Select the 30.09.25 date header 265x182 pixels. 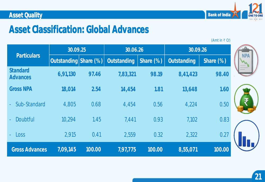coord(77,50)
